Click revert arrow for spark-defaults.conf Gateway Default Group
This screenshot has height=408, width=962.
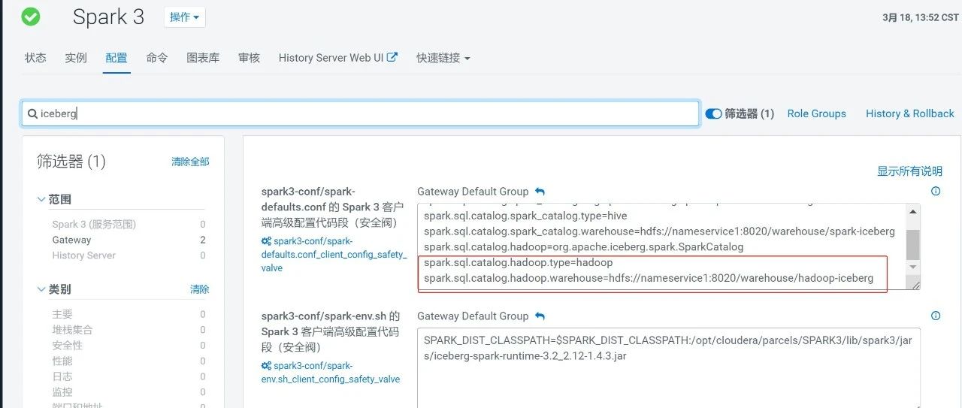pos(540,192)
